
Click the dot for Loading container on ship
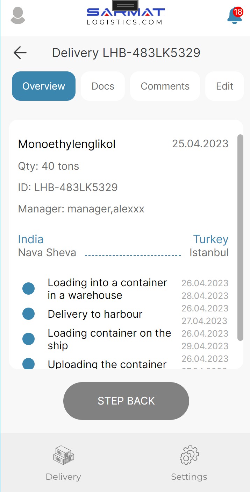click(x=28, y=339)
